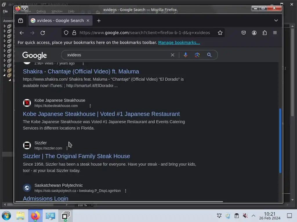Open dnSpy zoom percentage dropdown
Viewport: 297px width, 222px height.
pos(92,205)
